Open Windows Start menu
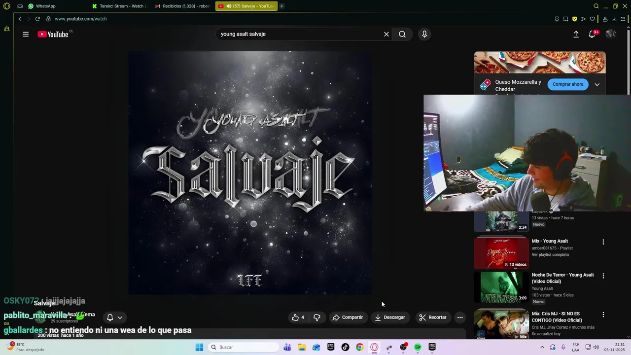This screenshot has width=631, height=355. click(199, 347)
